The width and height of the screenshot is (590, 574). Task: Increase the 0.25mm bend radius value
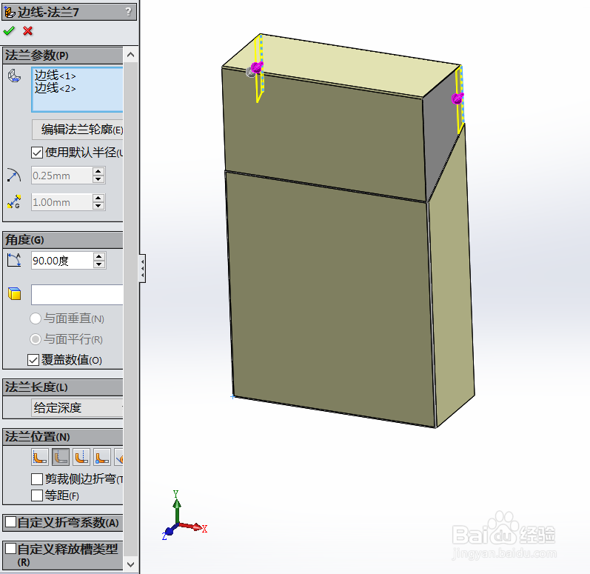pos(98,171)
